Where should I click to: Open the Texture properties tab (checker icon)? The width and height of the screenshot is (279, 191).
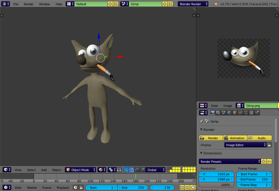point(251,113)
